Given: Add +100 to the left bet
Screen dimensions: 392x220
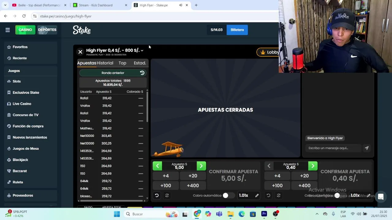Looking at the screenshot, I should pos(166,185).
